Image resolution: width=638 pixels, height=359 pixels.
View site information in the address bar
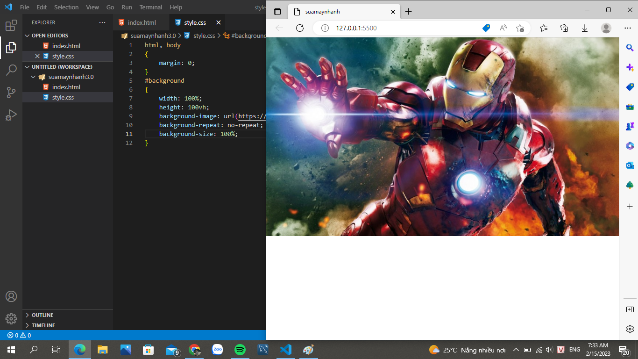click(x=325, y=28)
